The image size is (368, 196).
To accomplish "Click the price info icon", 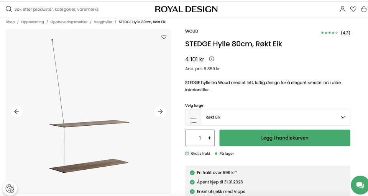I will tap(212, 59).
